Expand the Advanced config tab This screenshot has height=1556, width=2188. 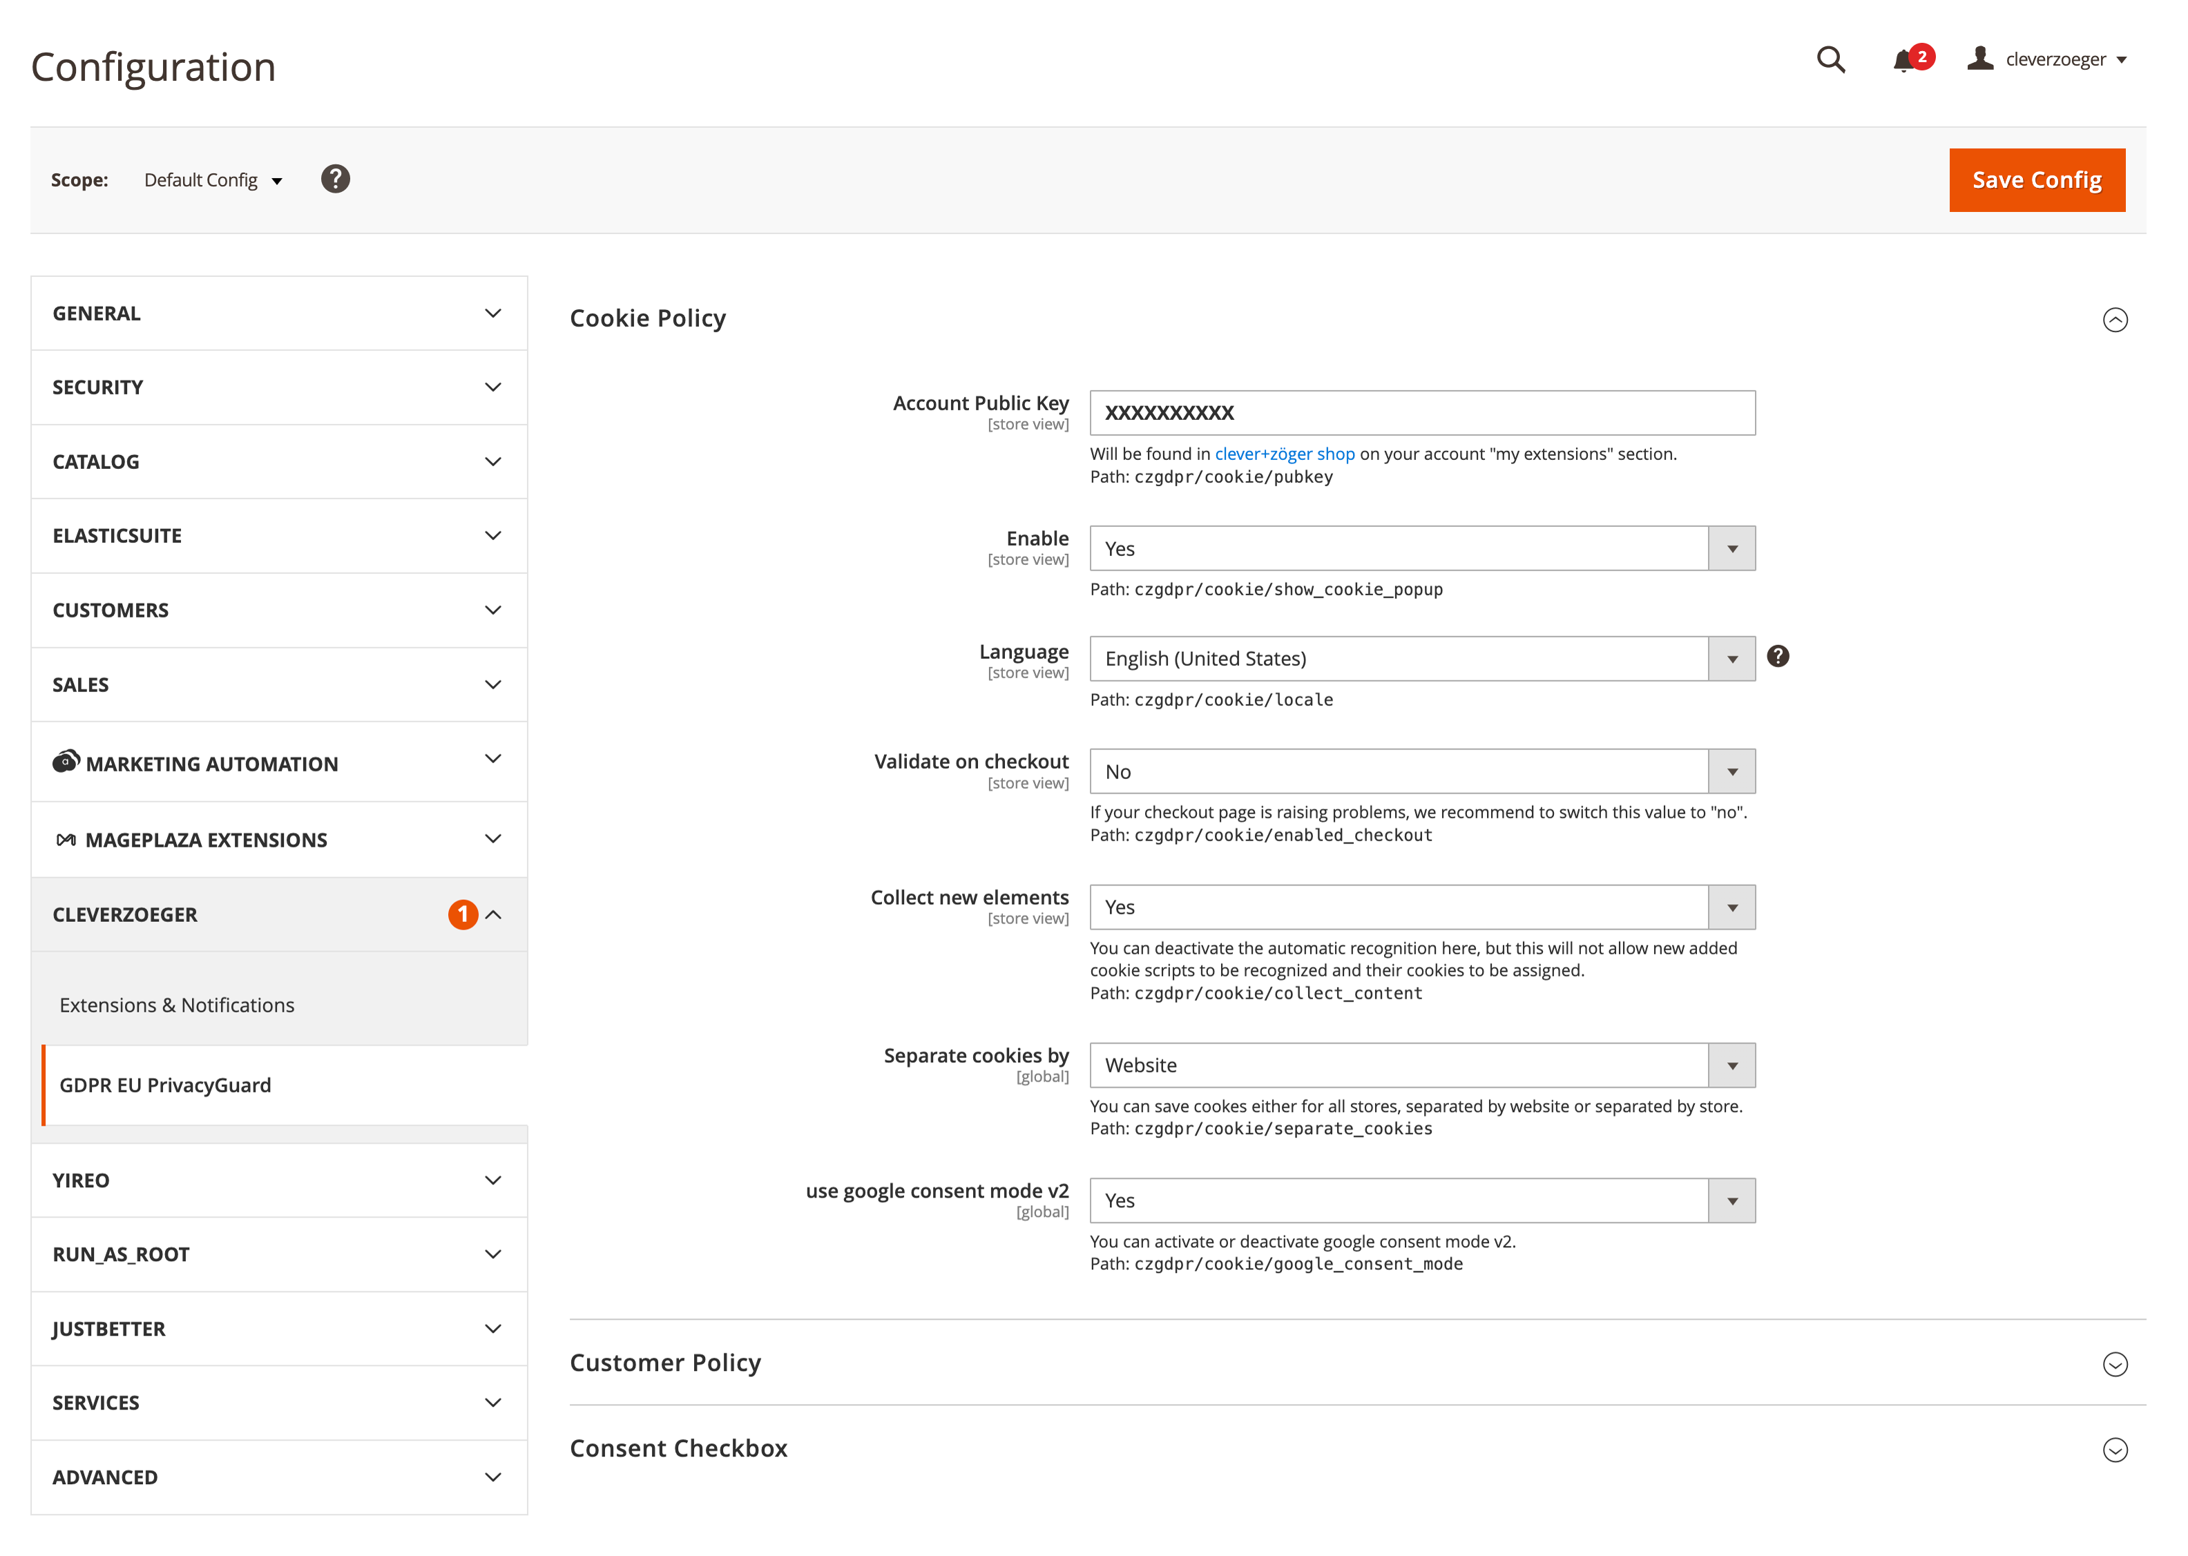tap(279, 1477)
